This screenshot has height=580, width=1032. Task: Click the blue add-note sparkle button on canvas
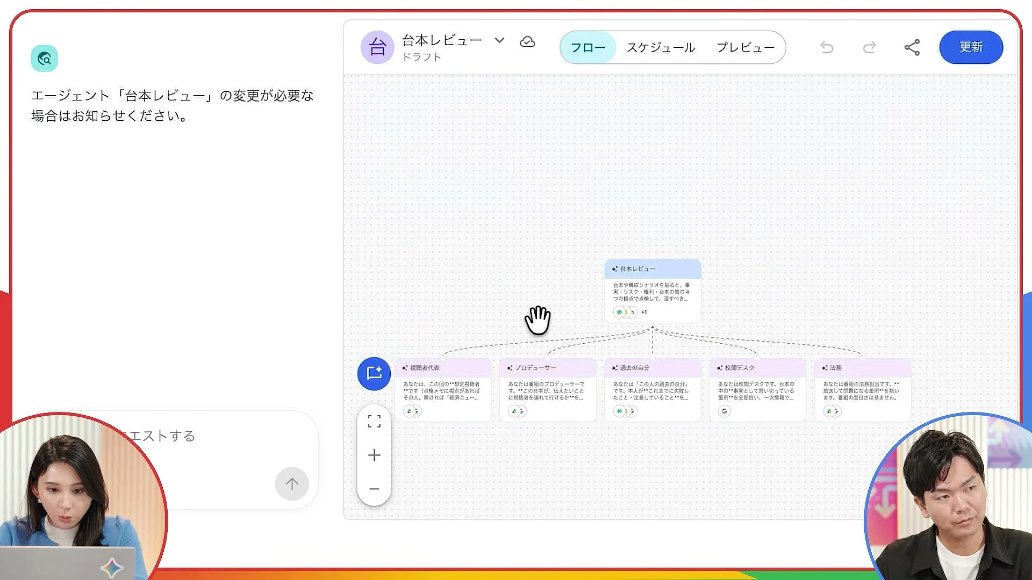pos(374,373)
